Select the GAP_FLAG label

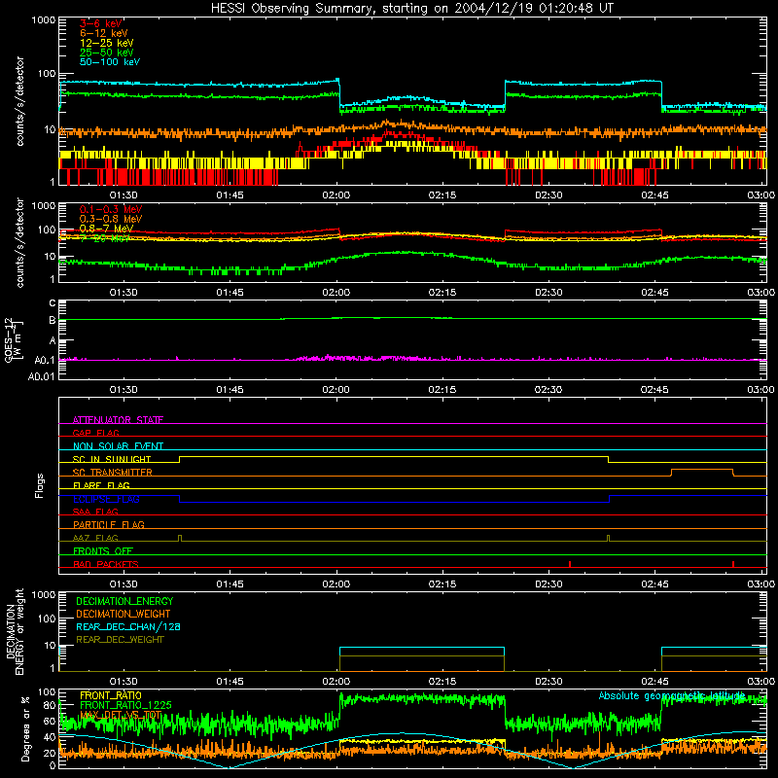[95, 433]
